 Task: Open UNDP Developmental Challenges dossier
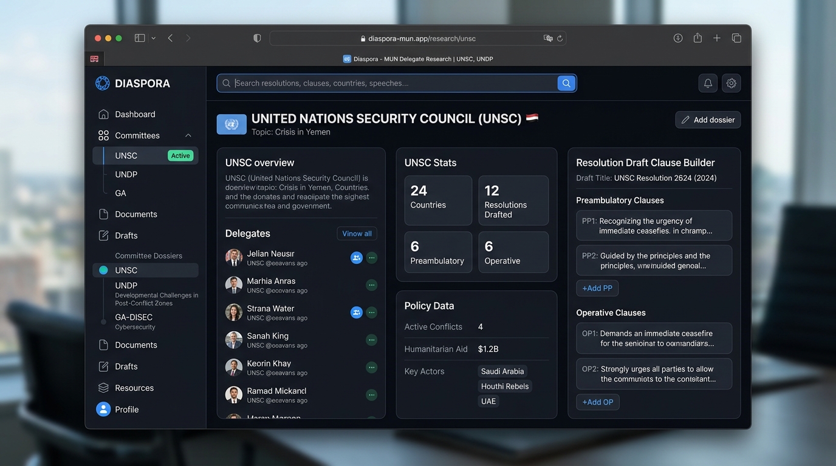(157, 294)
